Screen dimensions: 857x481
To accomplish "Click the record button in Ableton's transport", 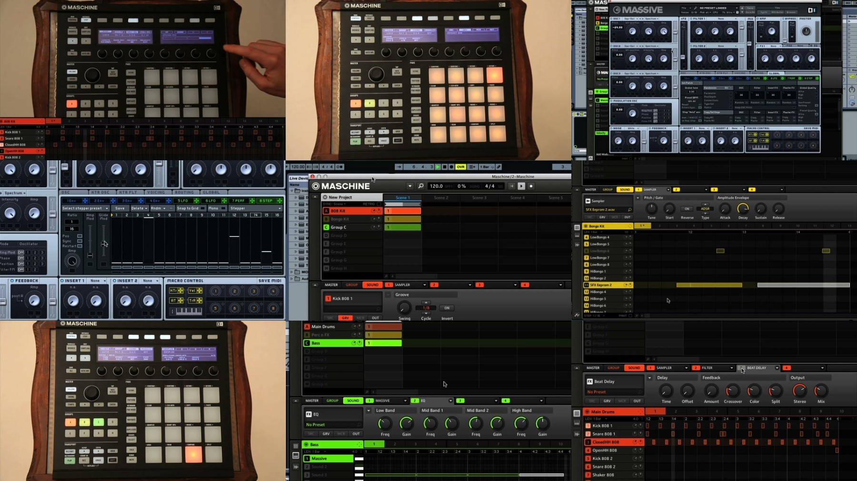I will [x=451, y=167].
